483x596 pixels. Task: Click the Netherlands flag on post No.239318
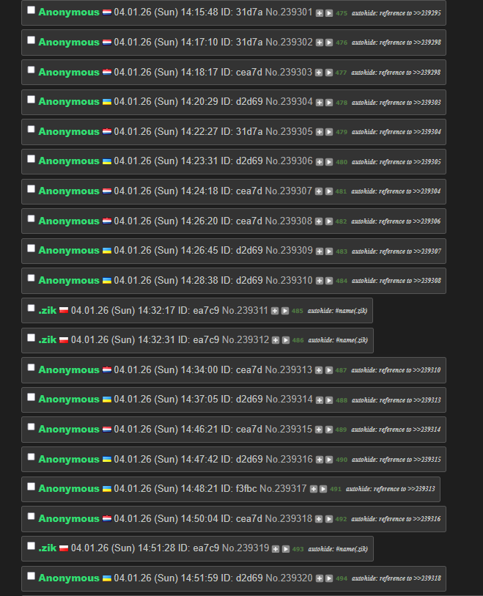click(x=107, y=519)
